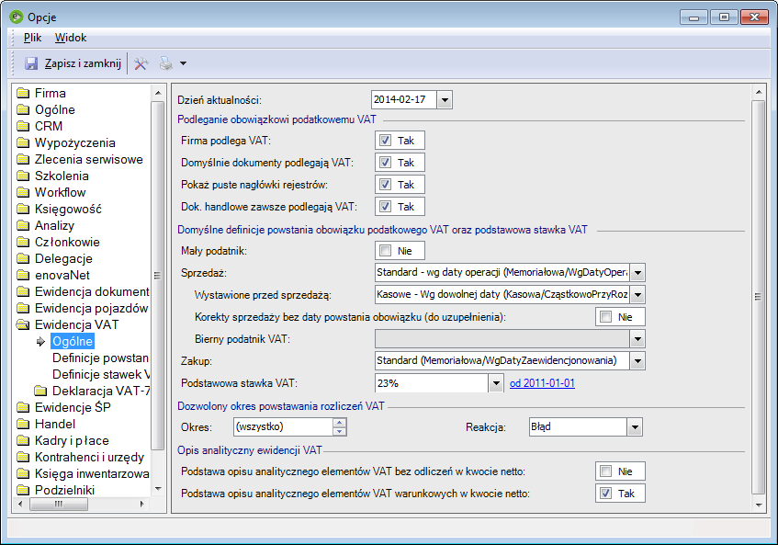Click the settings panel scroll-down arrow
Screen dimensions: 778x545
pos(758,505)
